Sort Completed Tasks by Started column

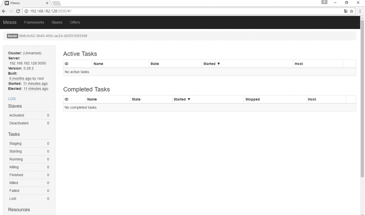click(208, 99)
